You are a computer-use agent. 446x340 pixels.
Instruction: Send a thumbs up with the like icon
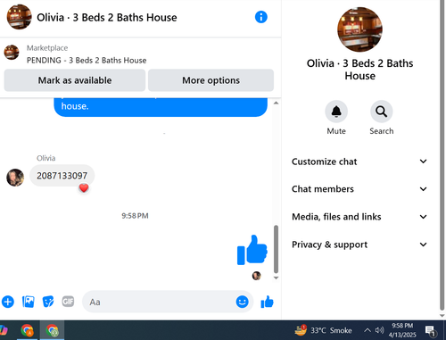tap(267, 302)
